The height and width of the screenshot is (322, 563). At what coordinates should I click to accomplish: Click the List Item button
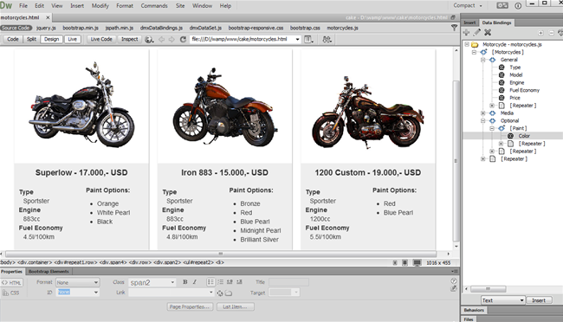(235, 306)
